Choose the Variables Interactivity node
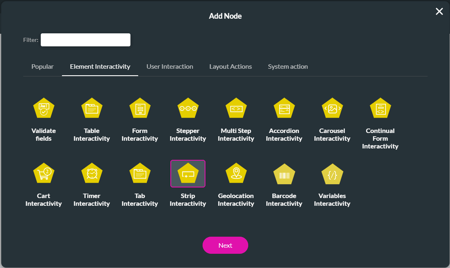Image resolution: width=450 pixels, height=268 pixels. (x=332, y=174)
